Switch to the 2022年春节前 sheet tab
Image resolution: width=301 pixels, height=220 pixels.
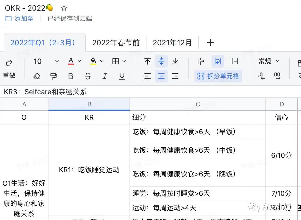[x=116, y=43]
